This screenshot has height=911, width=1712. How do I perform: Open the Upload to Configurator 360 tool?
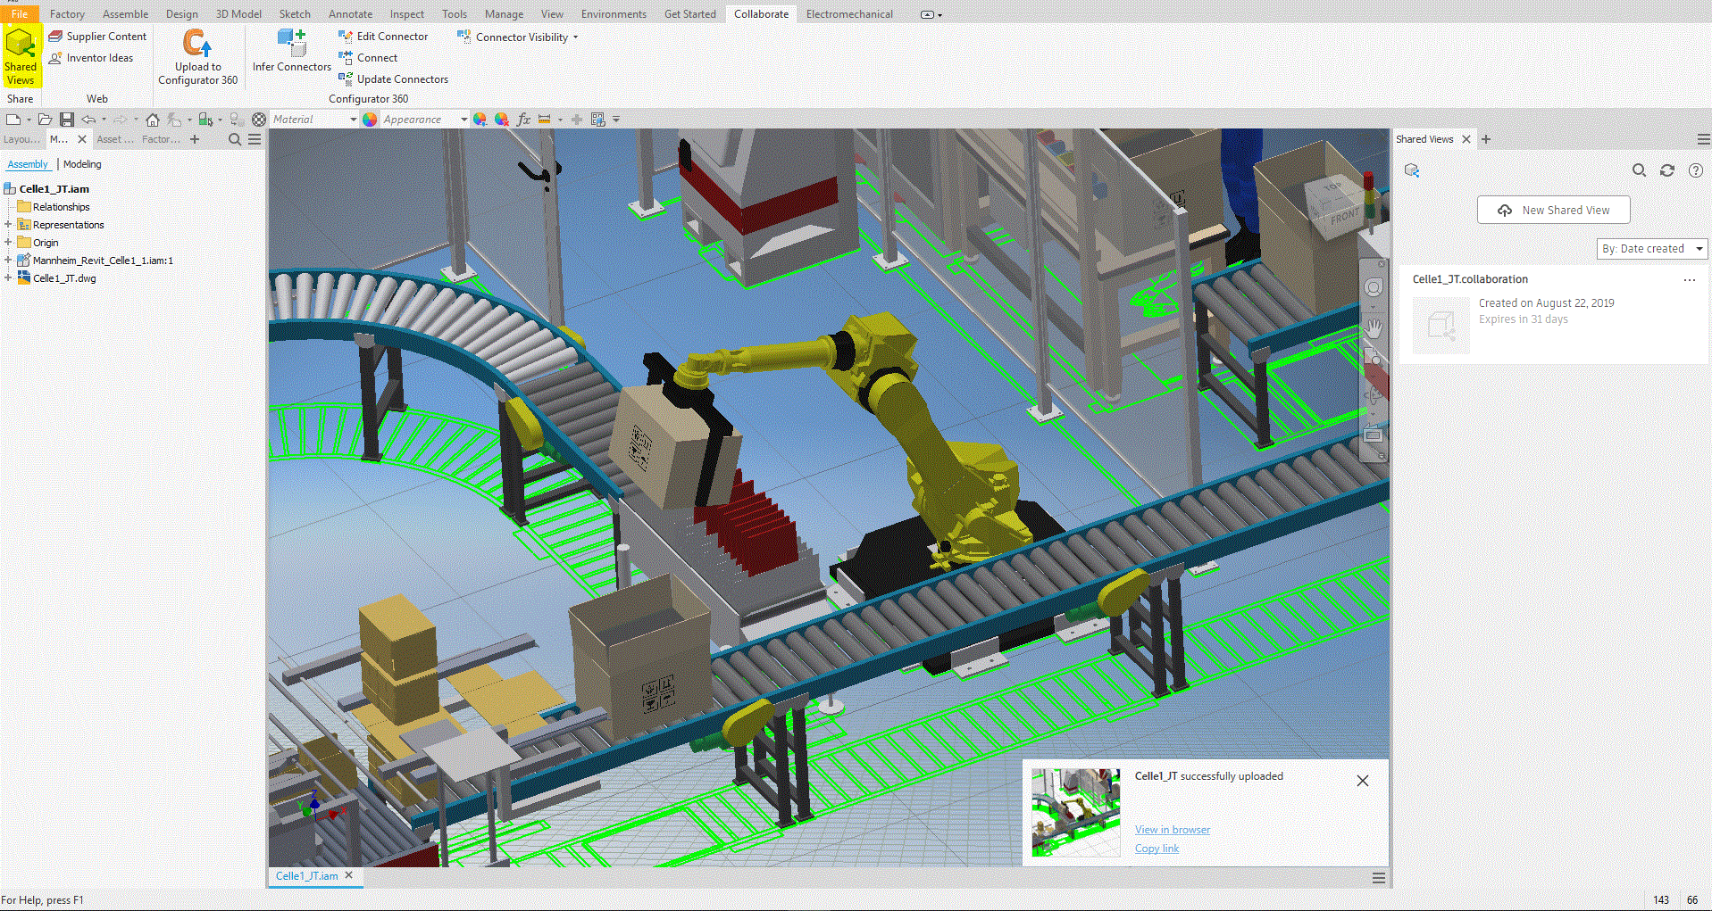196,55
